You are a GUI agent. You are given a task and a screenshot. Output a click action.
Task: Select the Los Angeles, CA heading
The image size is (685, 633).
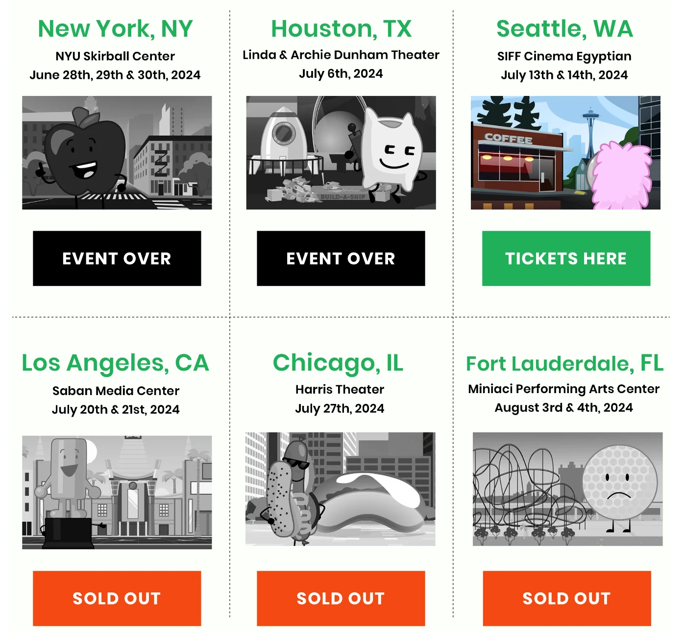pyautogui.click(x=116, y=363)
